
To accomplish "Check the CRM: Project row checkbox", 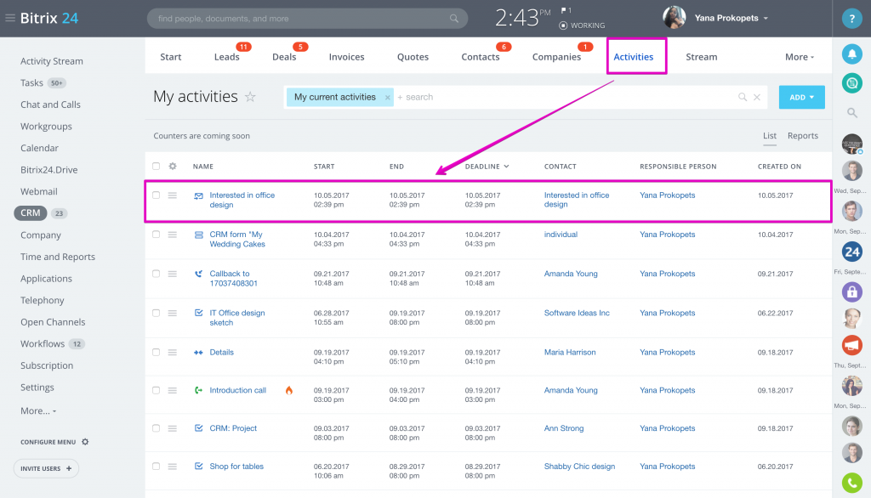I will point(157,428).
